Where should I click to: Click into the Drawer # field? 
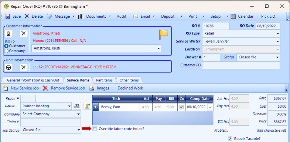tap(211, 57)
